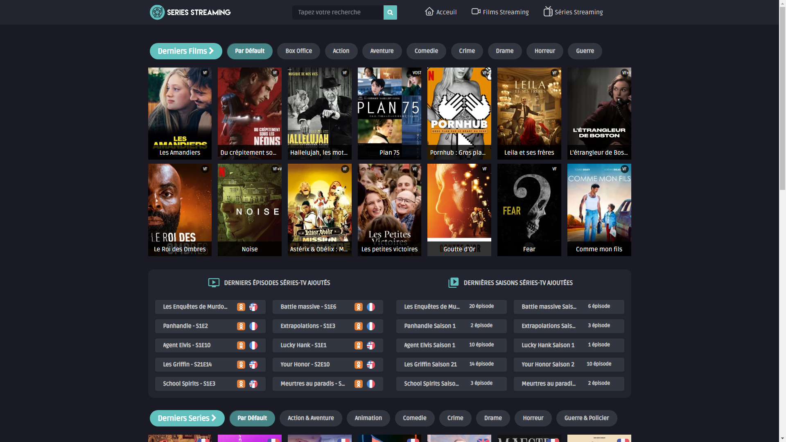This screenshot has width=786, height=442.
Task: Open the L'étrangleur de Boston poster
Action: (599, 113)
